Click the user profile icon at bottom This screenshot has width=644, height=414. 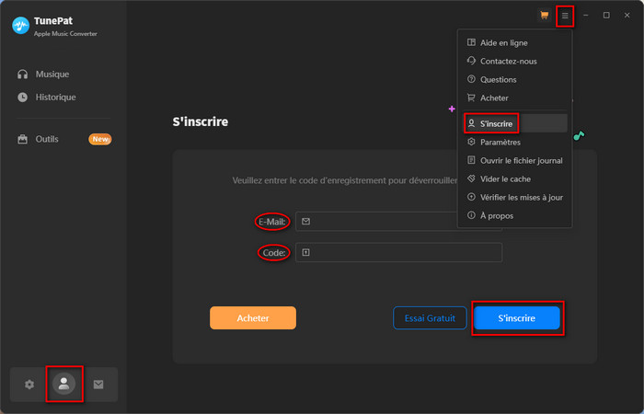click(x=63, y=385)
